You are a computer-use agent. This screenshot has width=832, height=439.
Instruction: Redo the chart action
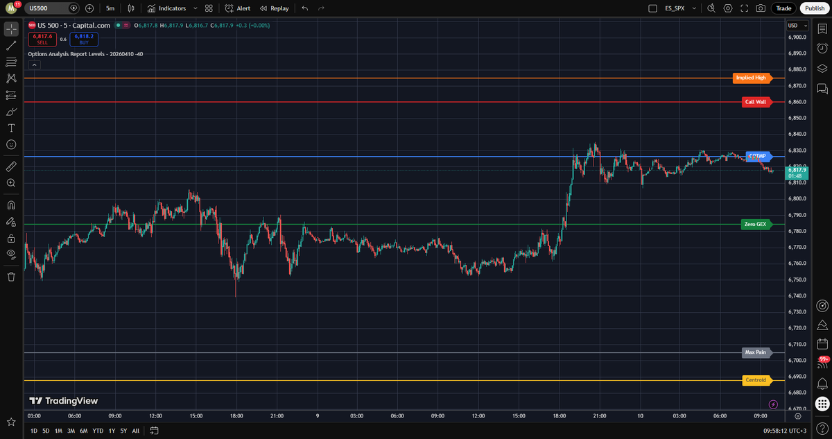coord(321,8)
